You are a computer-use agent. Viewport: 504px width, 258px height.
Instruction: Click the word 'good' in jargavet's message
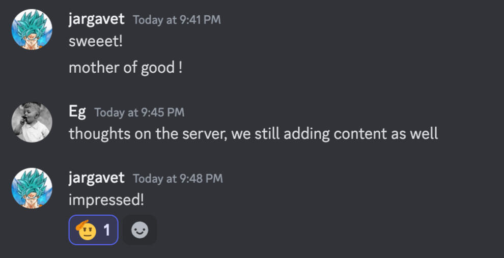(158, 68)
